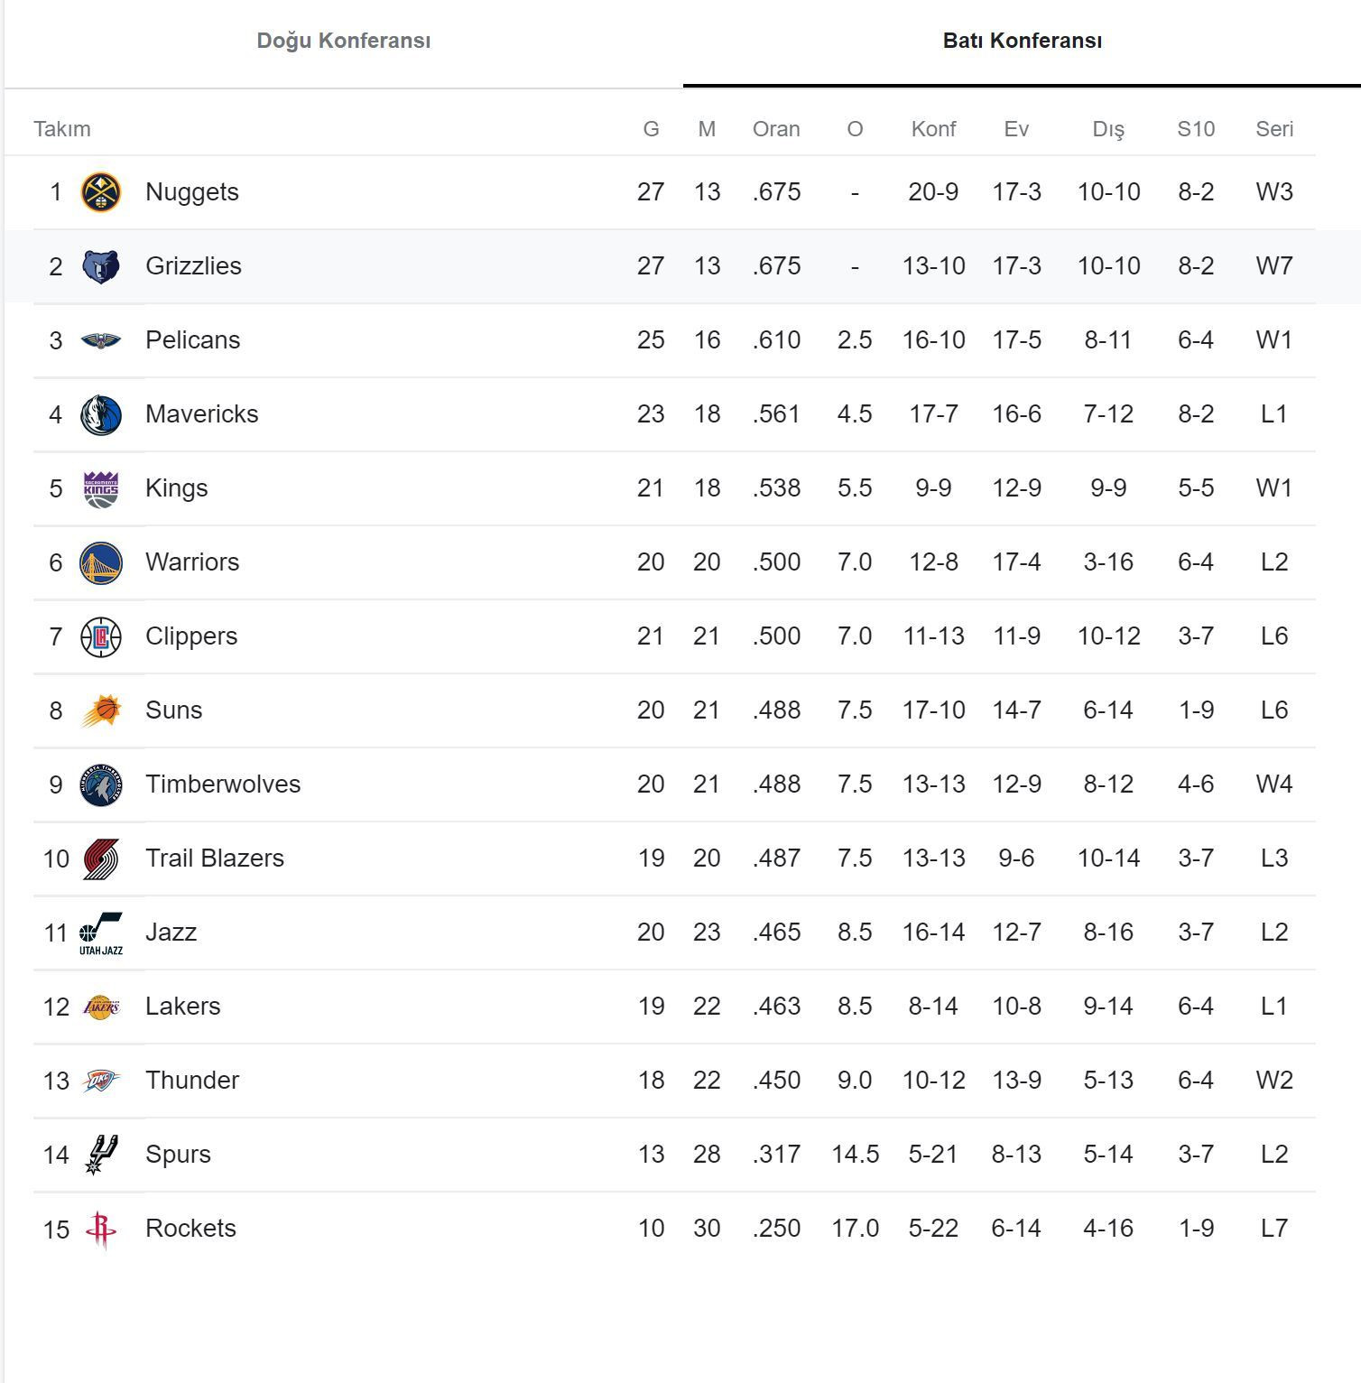Click the Mavericks team logo

(101, 414)
